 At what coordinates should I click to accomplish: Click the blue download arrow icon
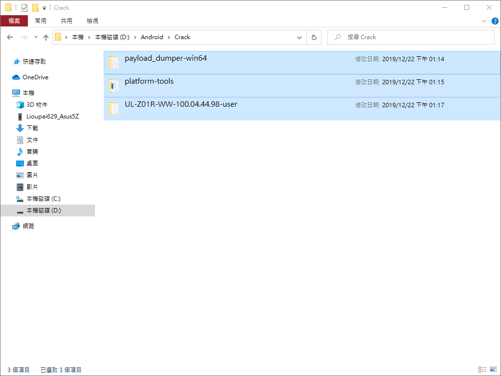20,128
